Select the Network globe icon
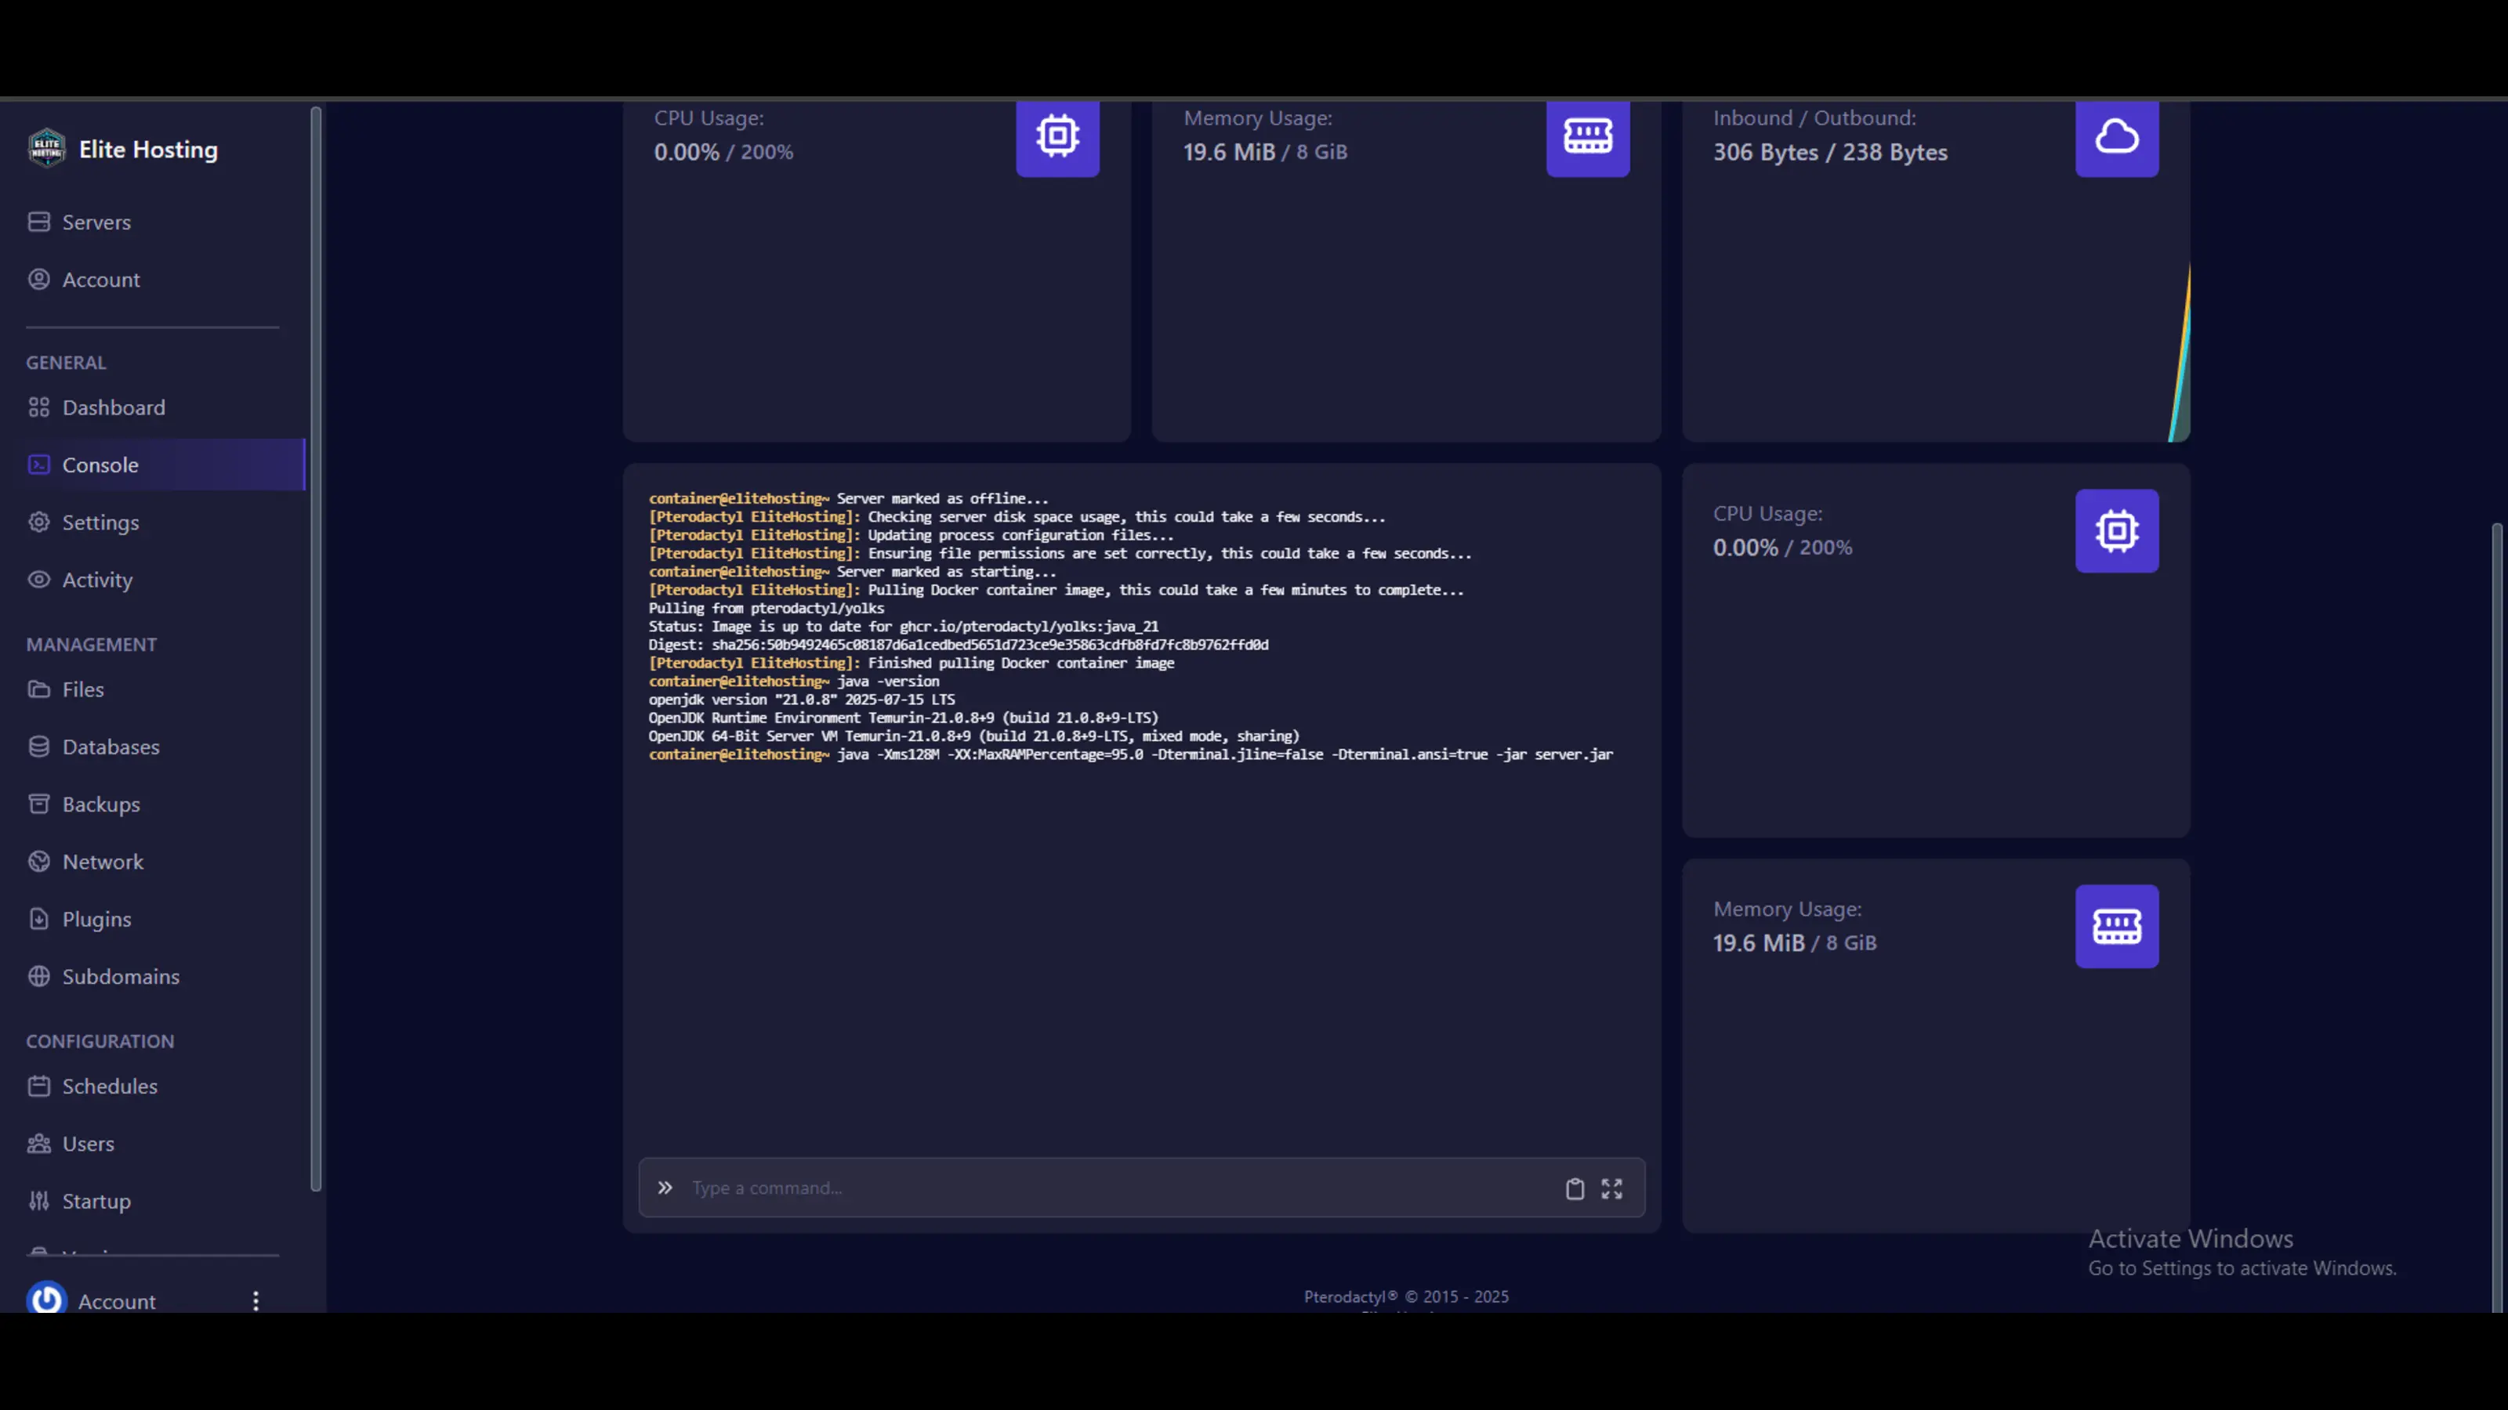This screenshot has height=1410, width=2508. (x=39, y=861)
